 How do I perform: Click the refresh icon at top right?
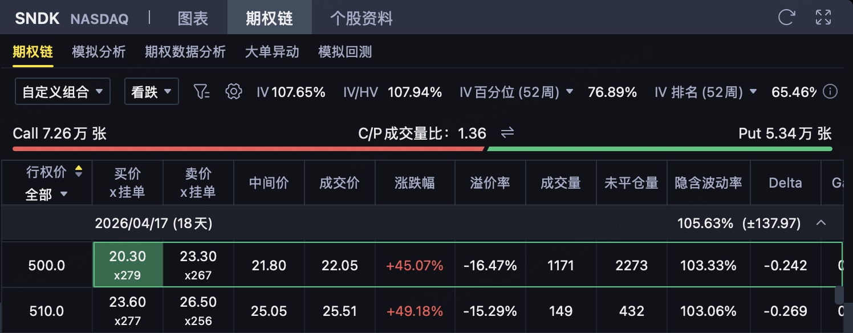[786, 17]
